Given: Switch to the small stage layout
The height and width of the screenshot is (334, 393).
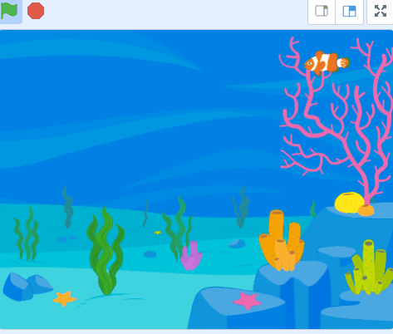Looking at the screenshot, I should (x=322, y=12).
